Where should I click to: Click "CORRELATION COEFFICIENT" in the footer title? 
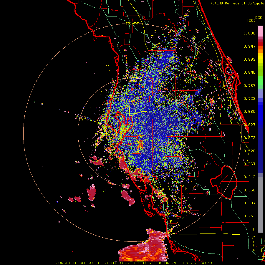pos(86,263)
